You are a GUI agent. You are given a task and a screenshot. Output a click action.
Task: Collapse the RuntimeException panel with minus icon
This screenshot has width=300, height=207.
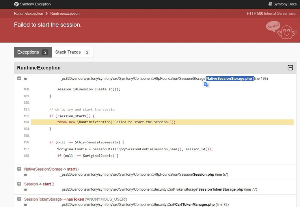290,68
